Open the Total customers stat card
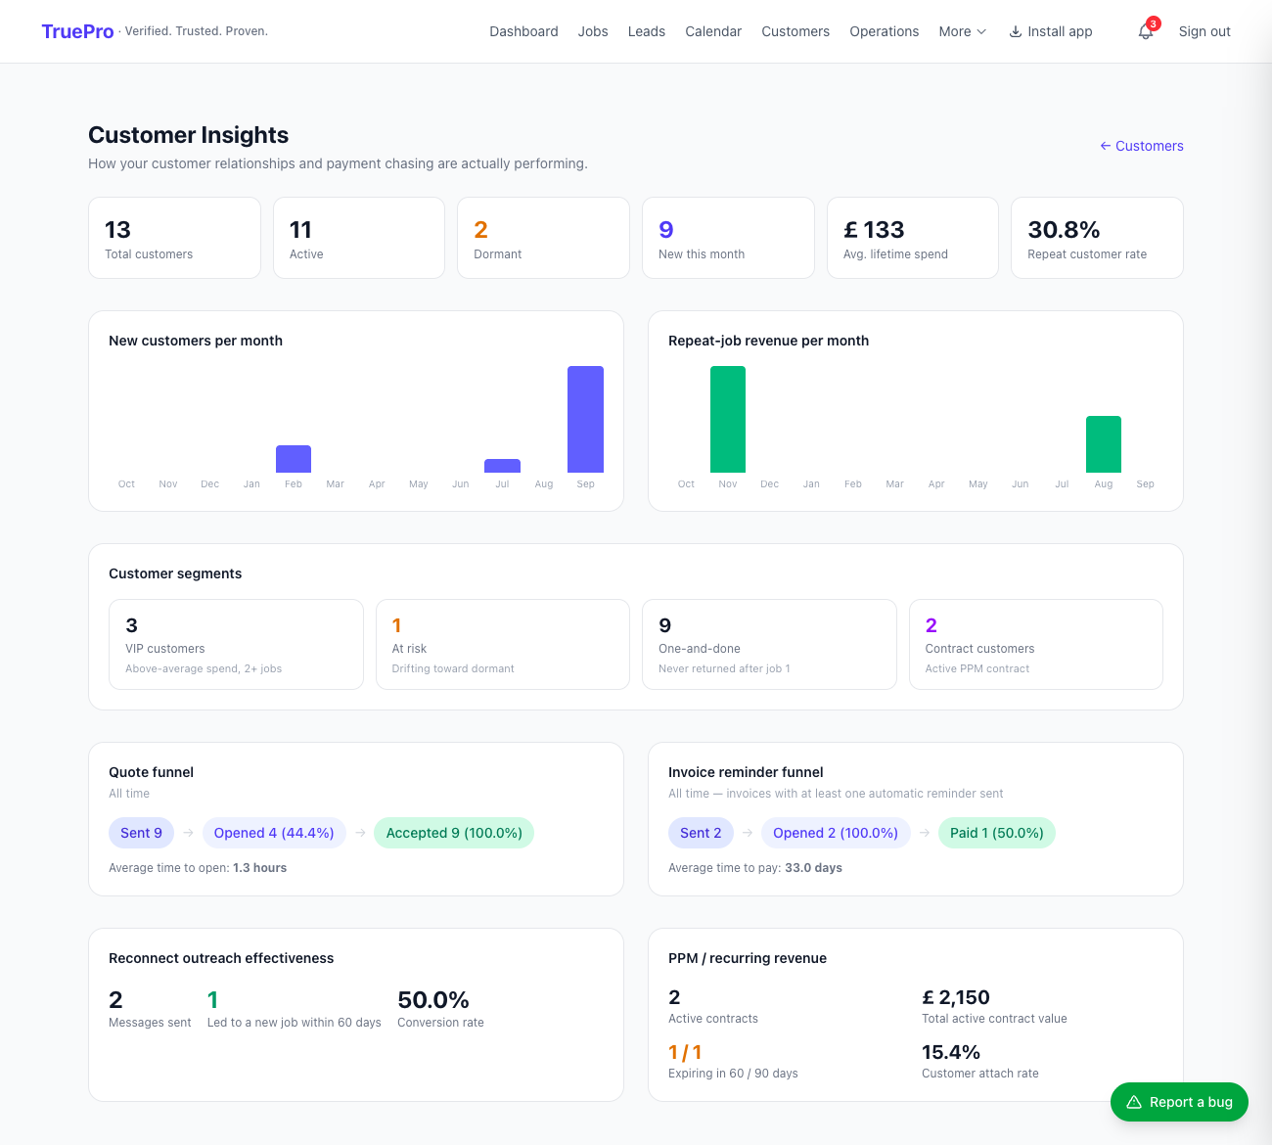 click(174, 238)
